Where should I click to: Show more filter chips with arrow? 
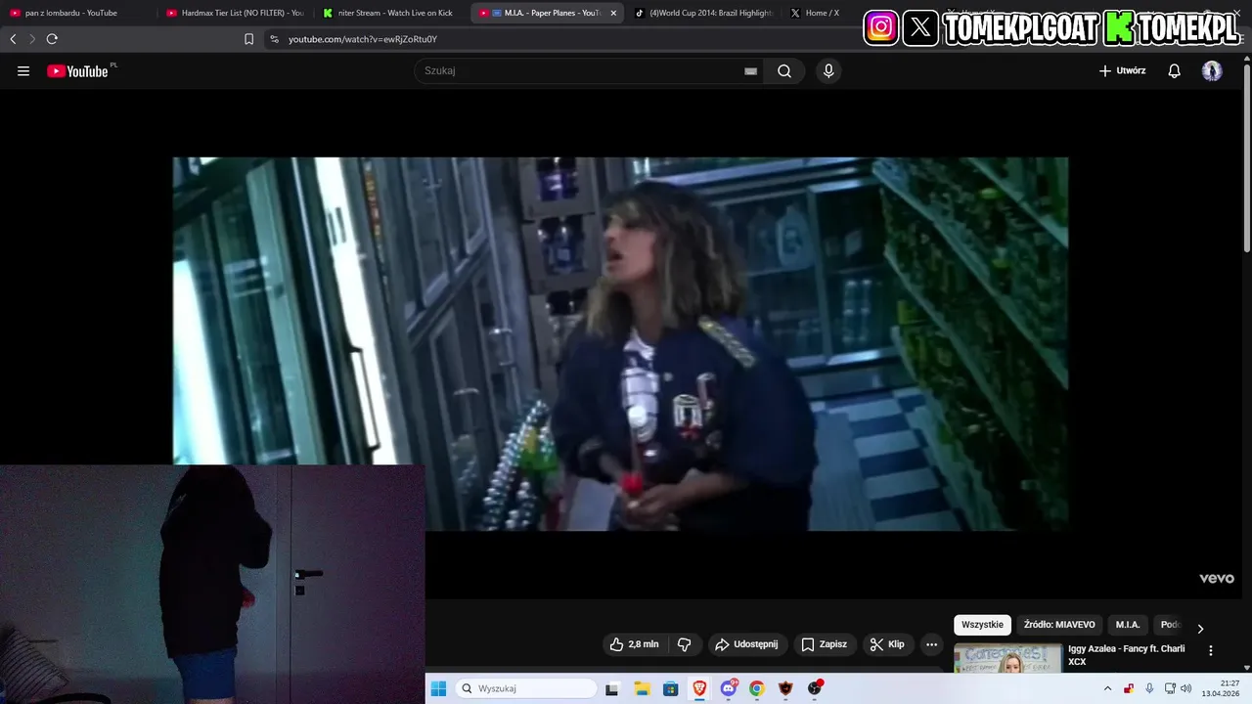(x=1200, y=628)
